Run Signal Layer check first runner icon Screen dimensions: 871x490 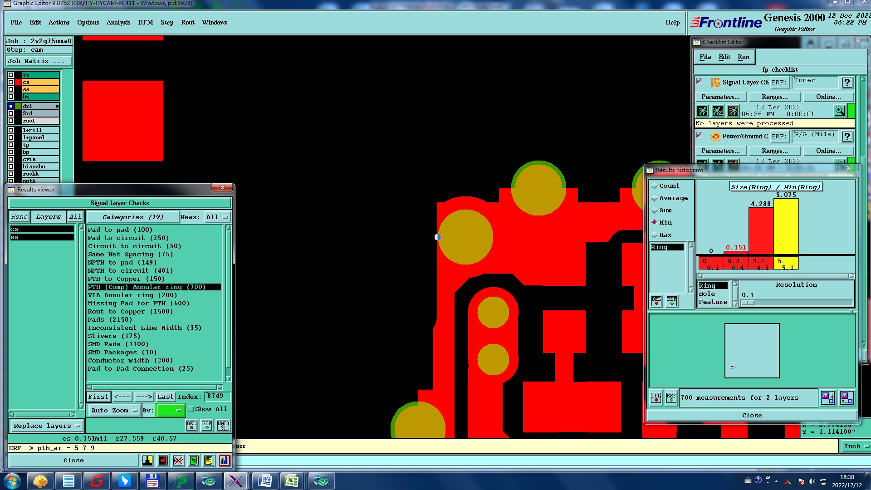[x=702, y=111]
